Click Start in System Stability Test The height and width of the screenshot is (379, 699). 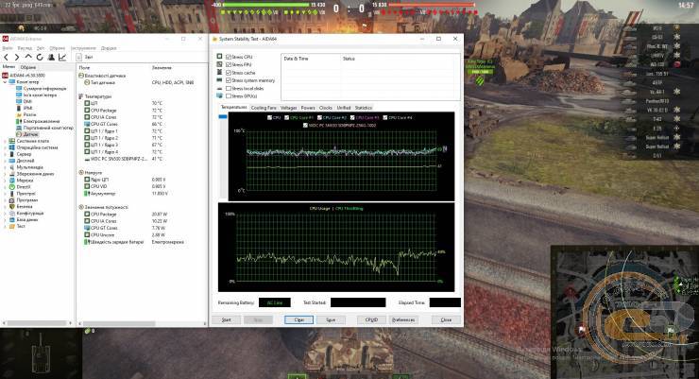(x=227, y=319)
